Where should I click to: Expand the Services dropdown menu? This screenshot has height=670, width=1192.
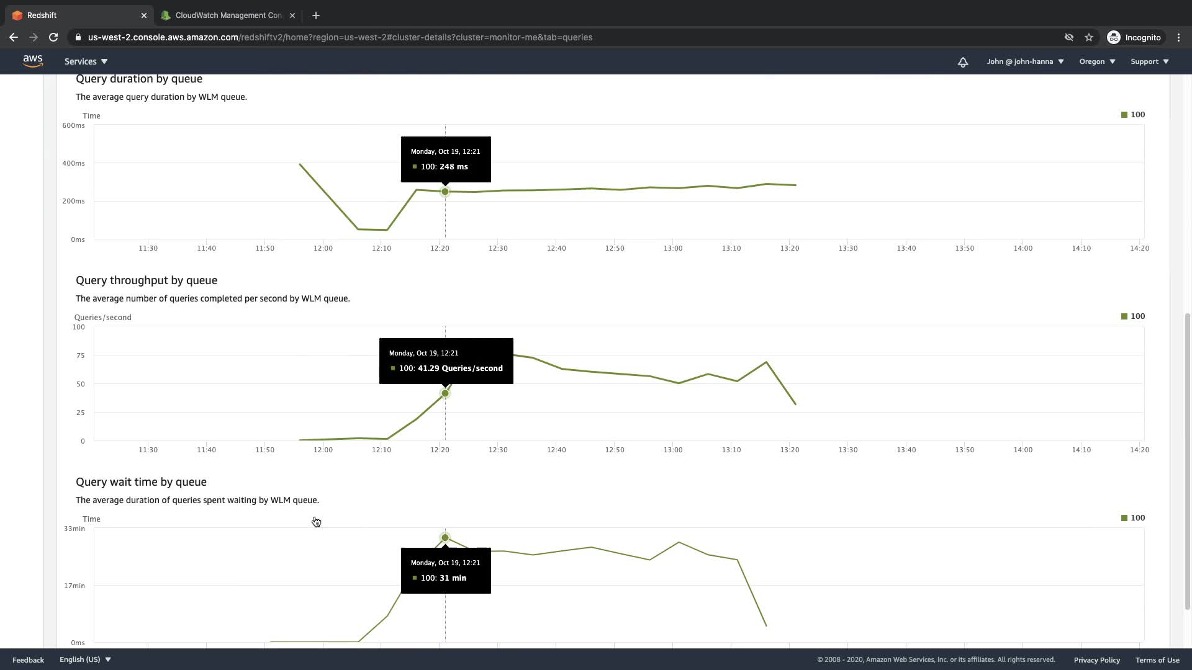(x=86, y=61)
